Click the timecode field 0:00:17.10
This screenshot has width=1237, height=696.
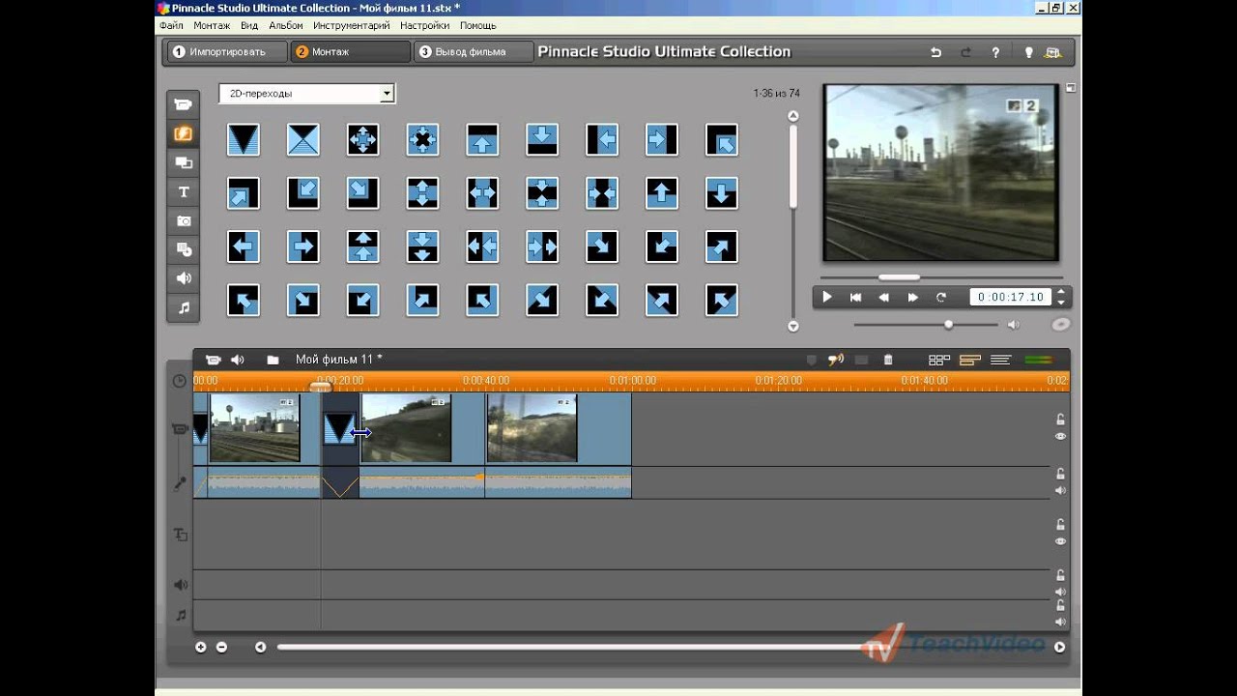[x=1010, y=297]
